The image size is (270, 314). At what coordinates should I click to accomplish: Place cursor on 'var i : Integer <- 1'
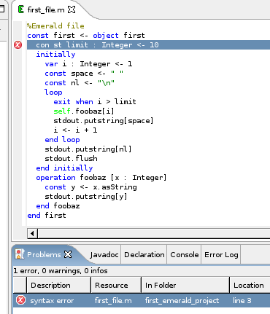pyautogui.click(x=88, y=64)
